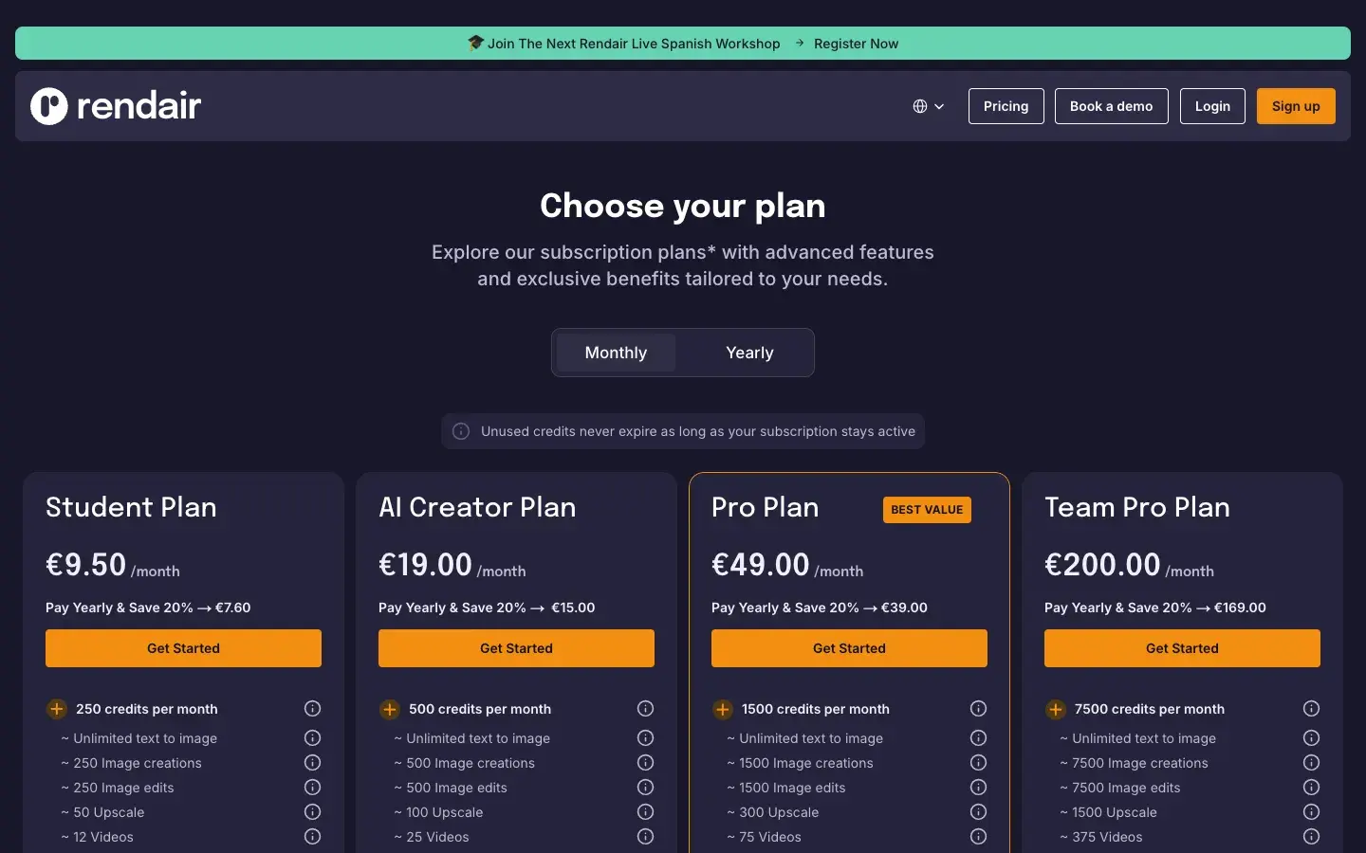Click Register Now in the workshop banner
This screenshot has width=1366, height=853.
856,43
